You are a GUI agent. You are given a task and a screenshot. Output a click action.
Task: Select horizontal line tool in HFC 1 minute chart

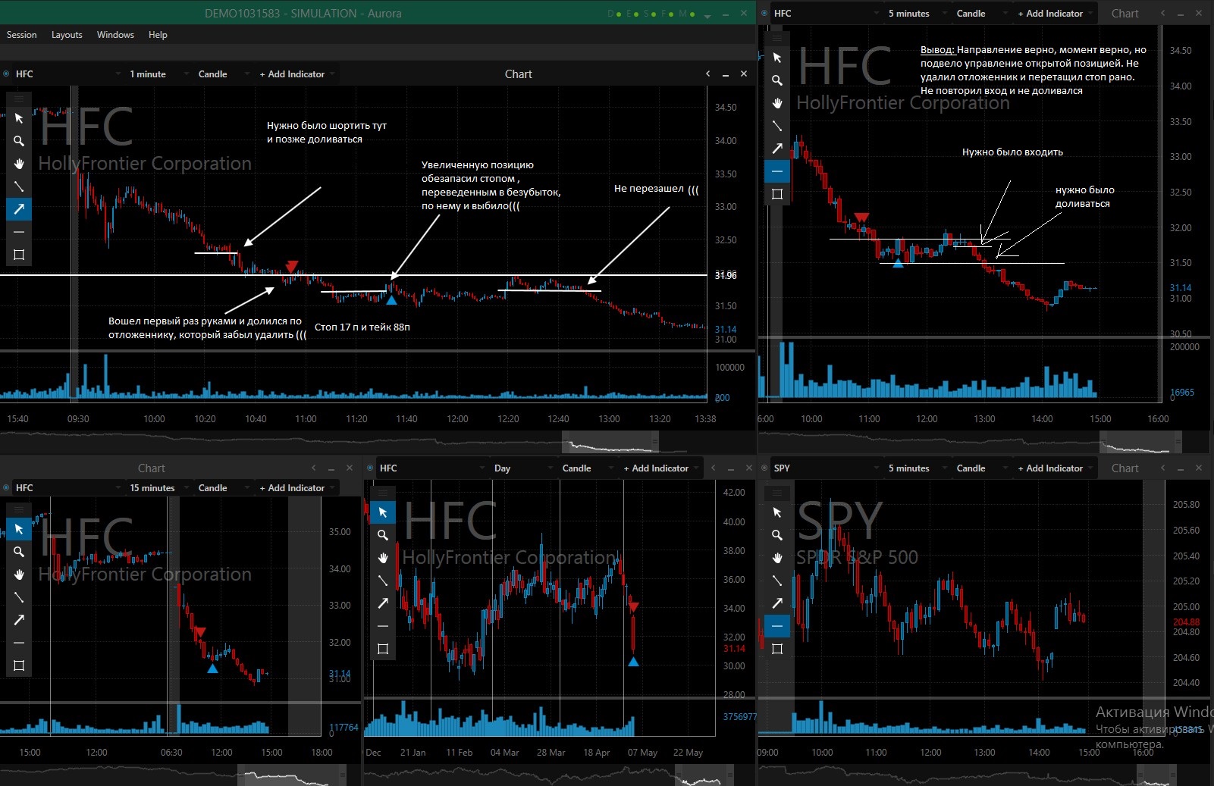coord(19,232)
